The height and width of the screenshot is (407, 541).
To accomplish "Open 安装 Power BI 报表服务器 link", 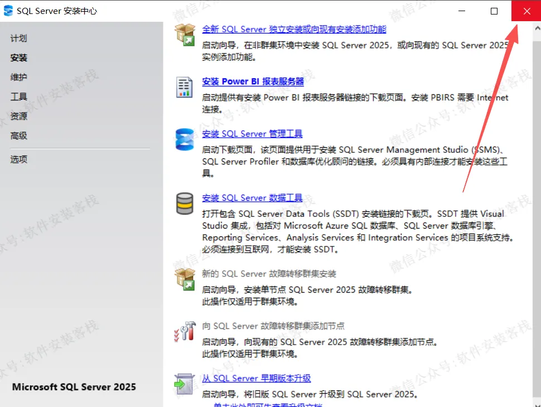I will tap(253, 81).
